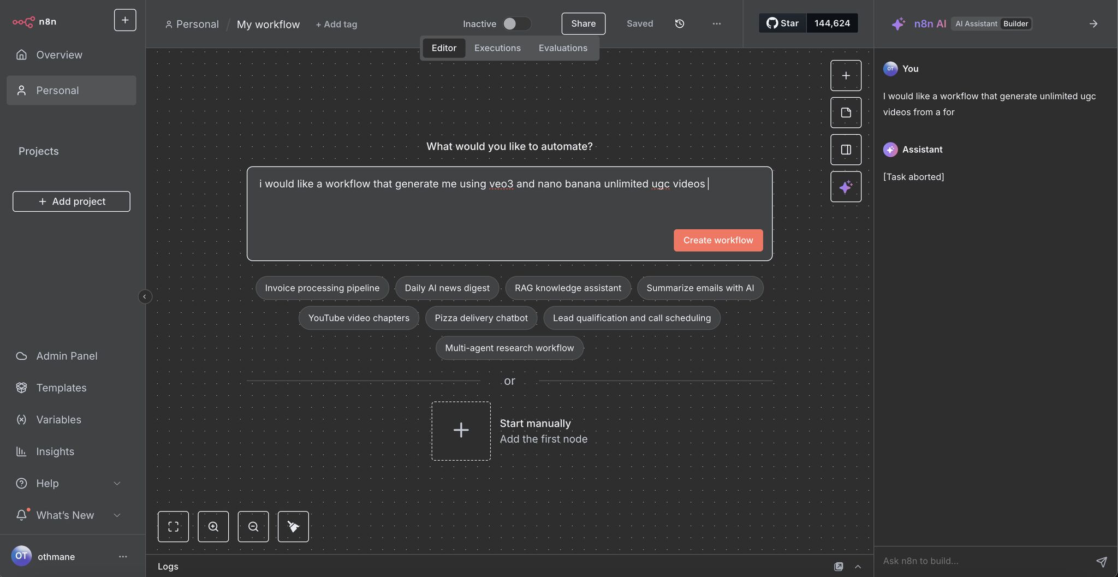Image resolution: width=1118 pixels, height=577 pixels.
Task: Open workflow ellipsis menu in header
Action: point(717,23)
